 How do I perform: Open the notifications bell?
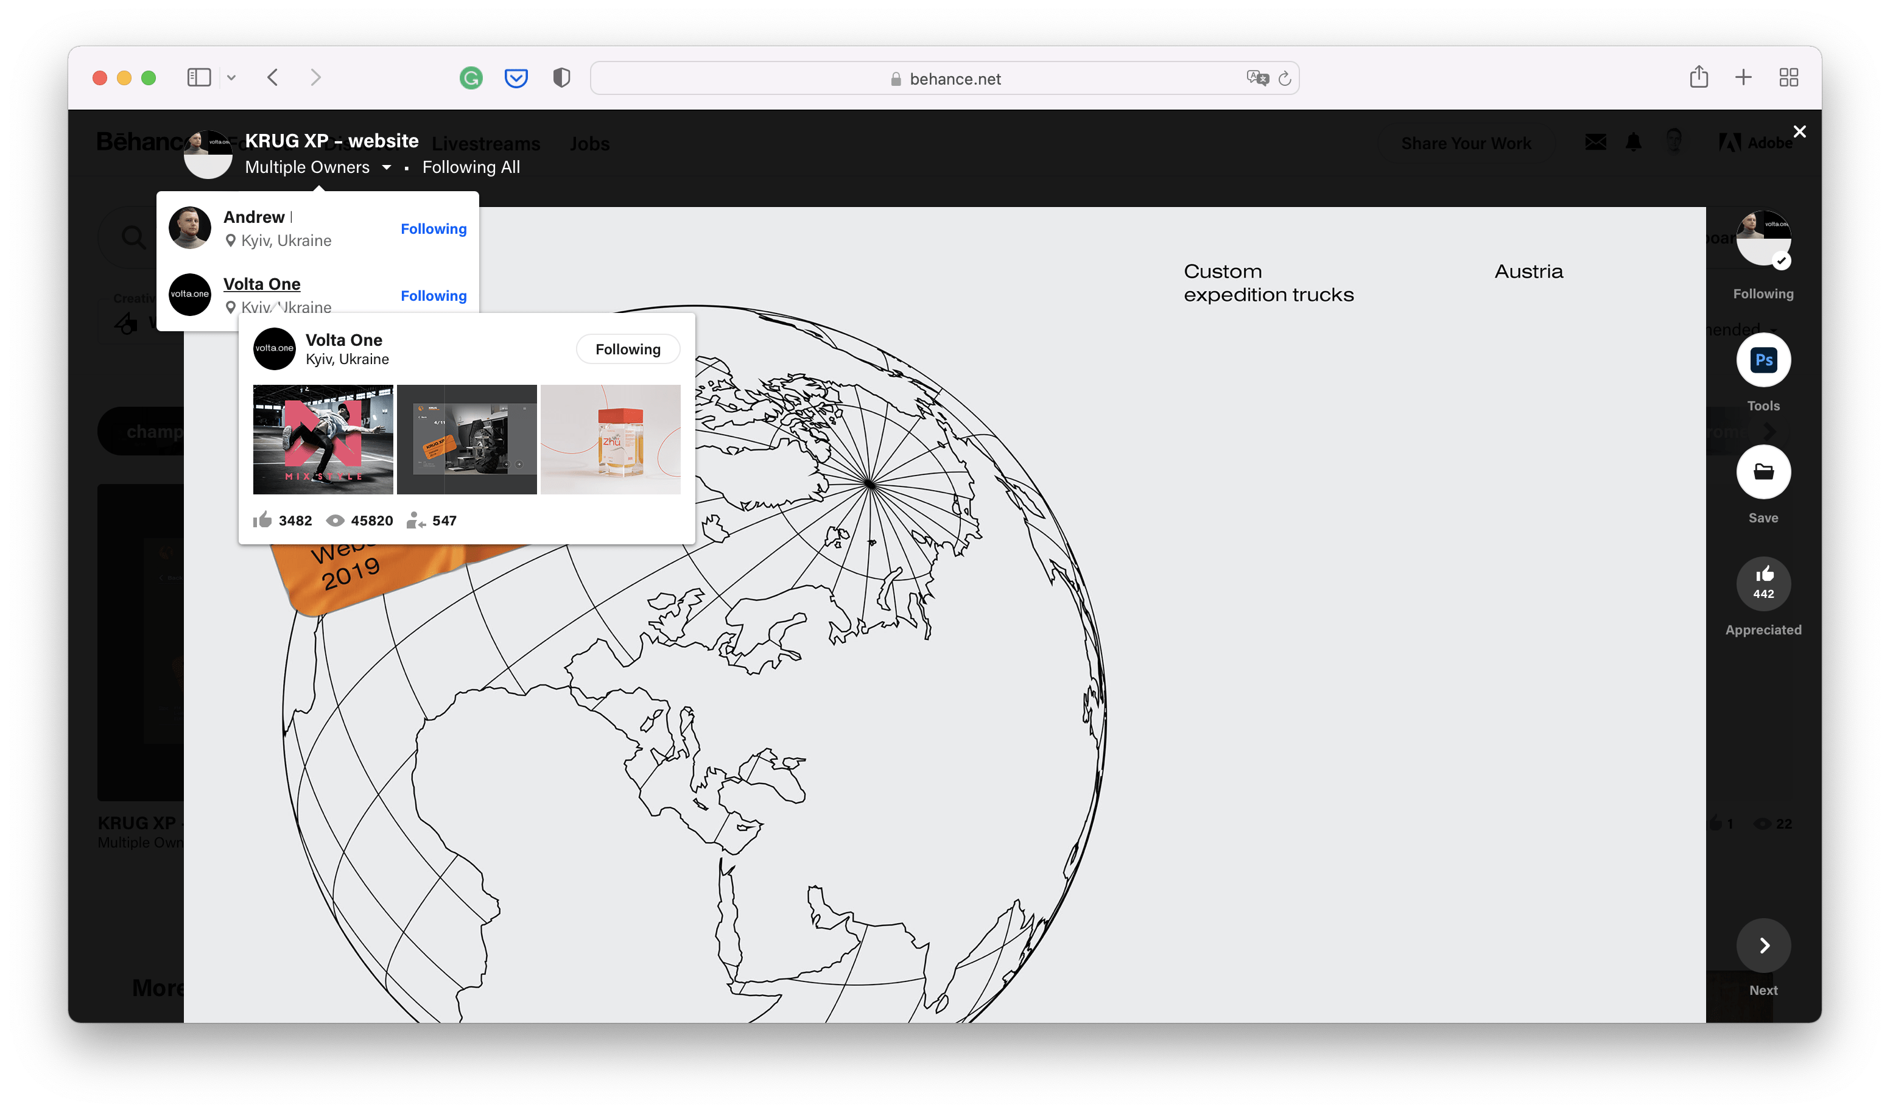[x=1634, y=142]
